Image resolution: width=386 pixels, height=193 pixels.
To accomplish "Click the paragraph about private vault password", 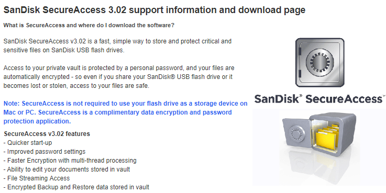I will 119,77.
